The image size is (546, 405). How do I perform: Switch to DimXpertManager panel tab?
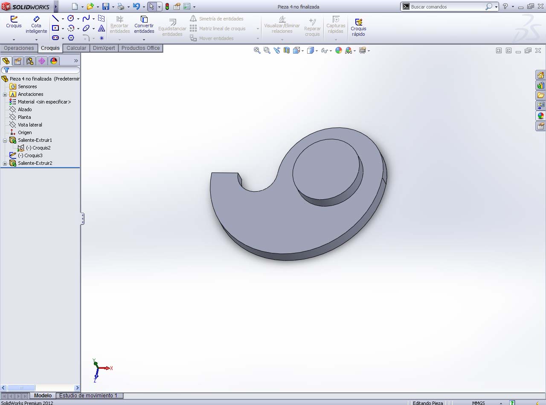click(x=42, y=61)
